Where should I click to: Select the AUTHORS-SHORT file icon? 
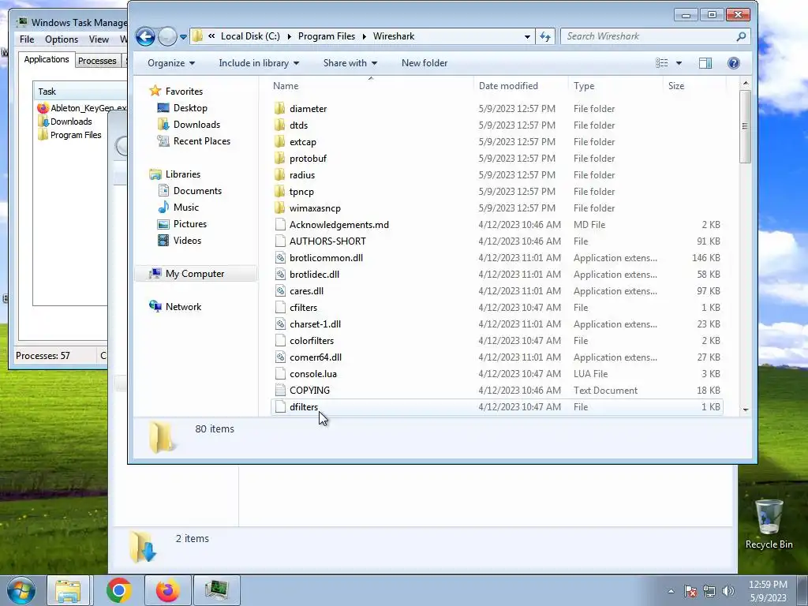pyautogui.click(x=280, y=241)
